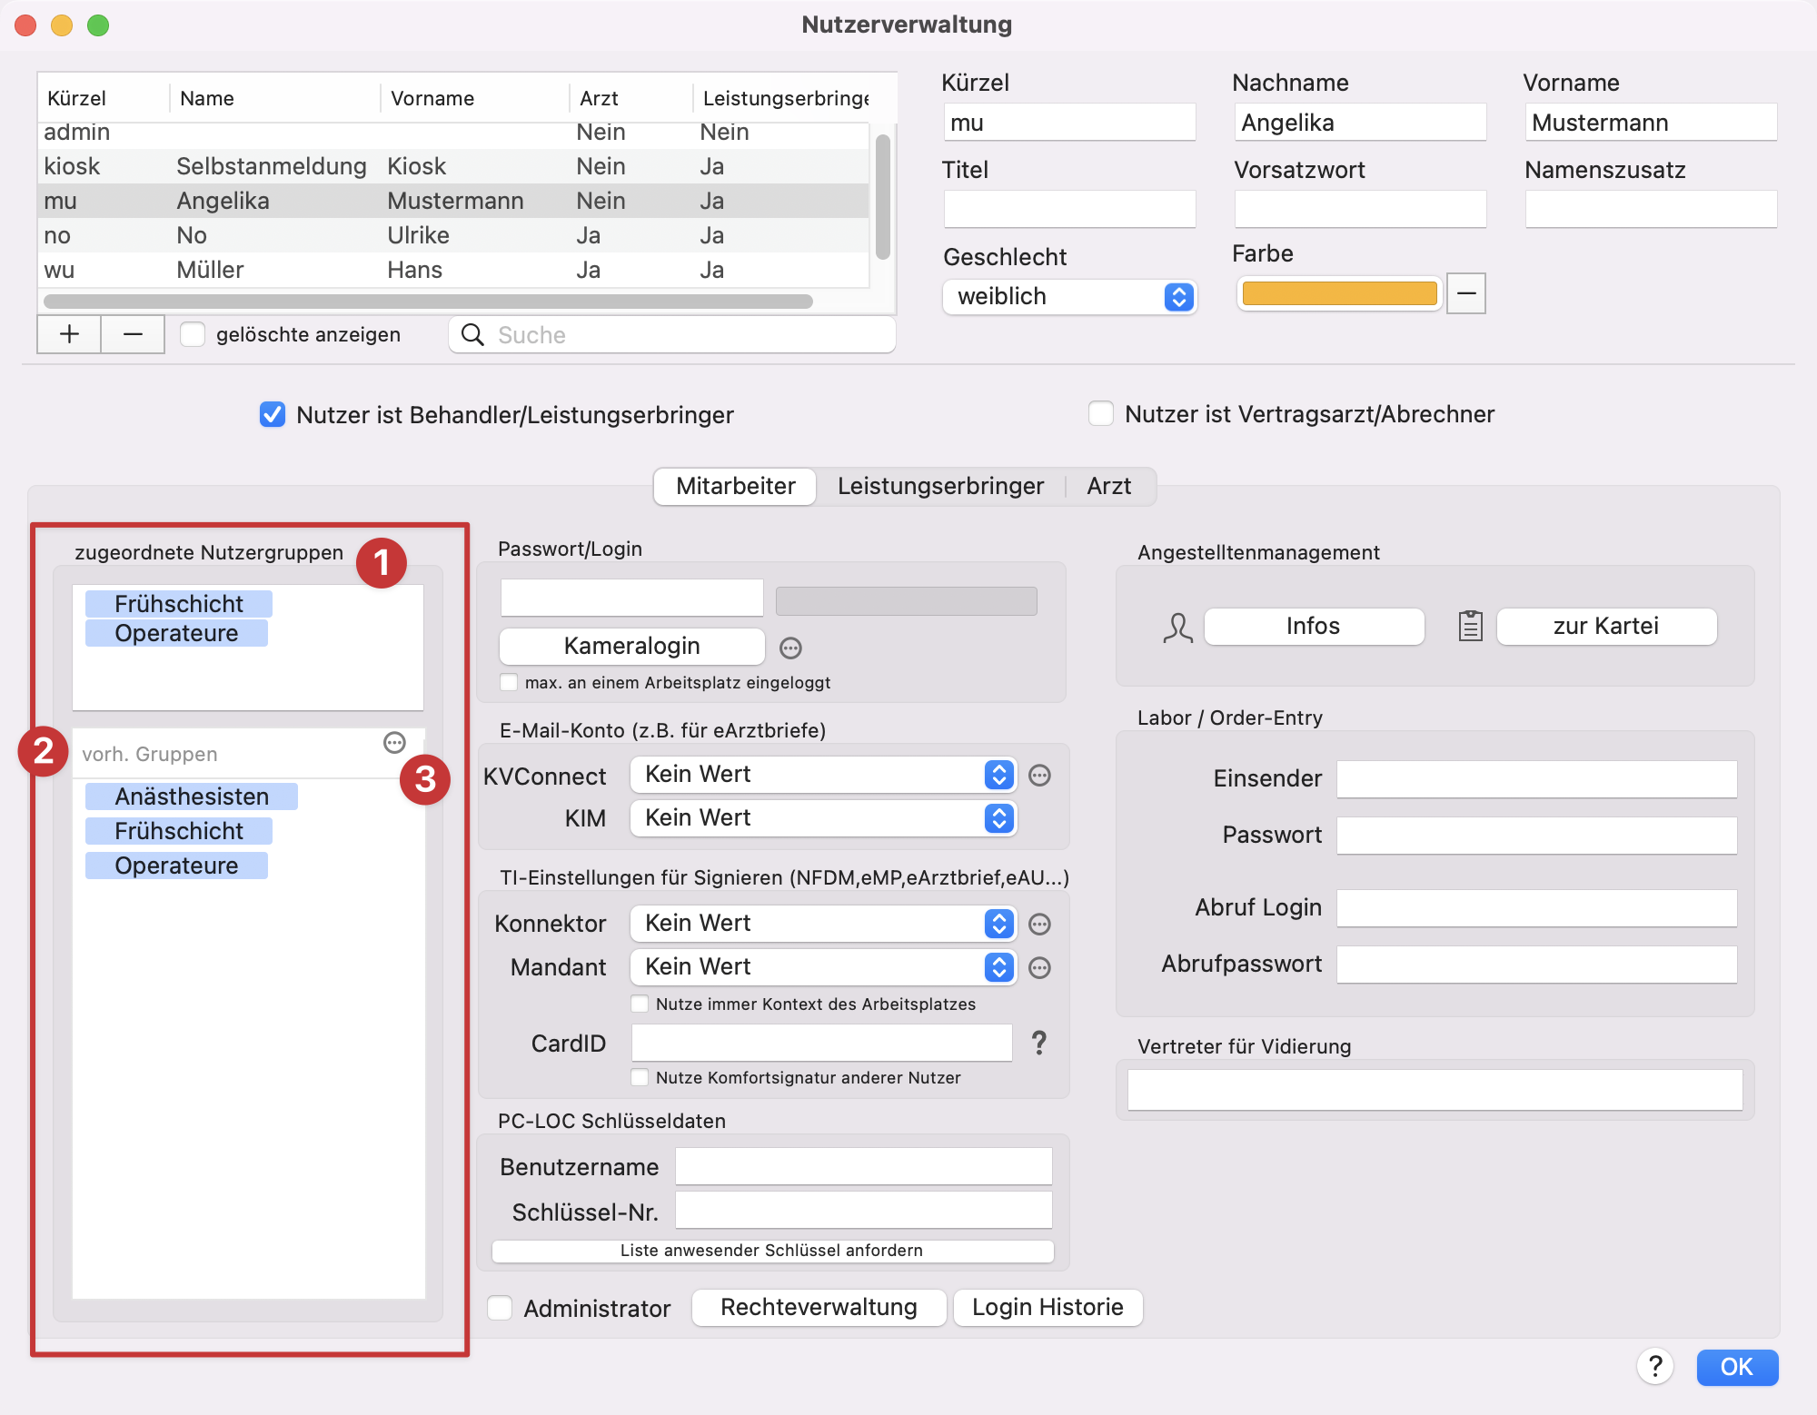Click the Vorsatzwort input field
The height and width of the screenshot is (1415, 1817).
1360,209
